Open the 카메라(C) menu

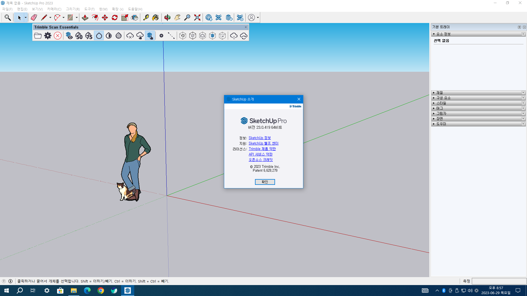click(x=54, y=9)
